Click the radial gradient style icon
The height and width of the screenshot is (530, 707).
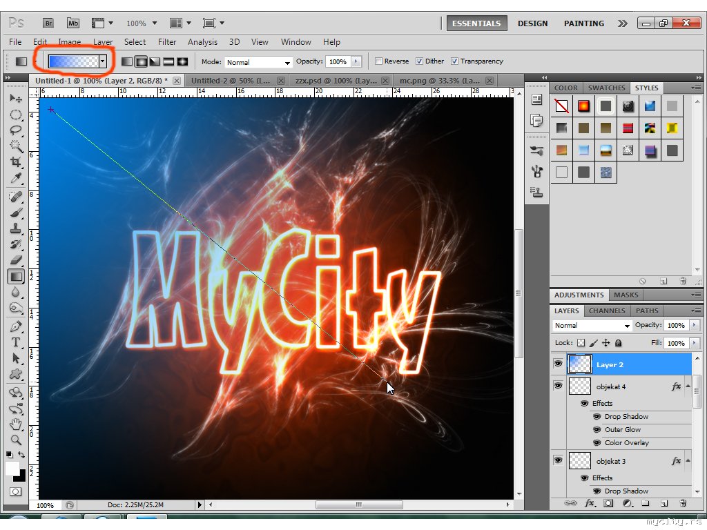click(141, 61)
